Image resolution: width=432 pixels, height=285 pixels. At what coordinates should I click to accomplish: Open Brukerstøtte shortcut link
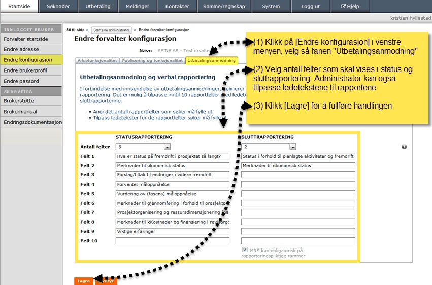[x=31, y=101]
